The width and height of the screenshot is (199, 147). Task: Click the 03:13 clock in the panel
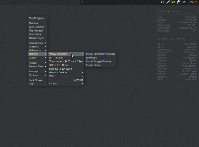click(193, 2)
